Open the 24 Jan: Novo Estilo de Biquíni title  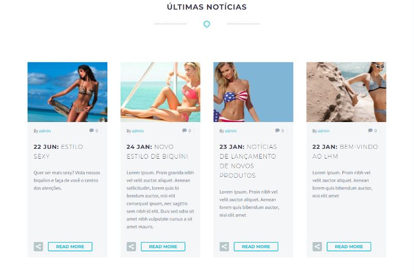tap(157, 151)
